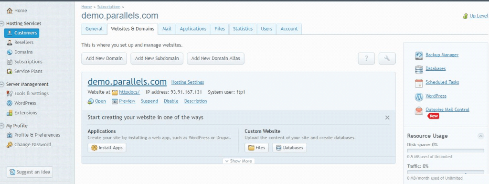
Task: Collapse the Server Management section
Action: 2,84
